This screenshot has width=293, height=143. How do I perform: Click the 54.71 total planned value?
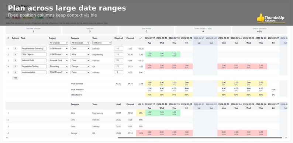click(130, 84)
